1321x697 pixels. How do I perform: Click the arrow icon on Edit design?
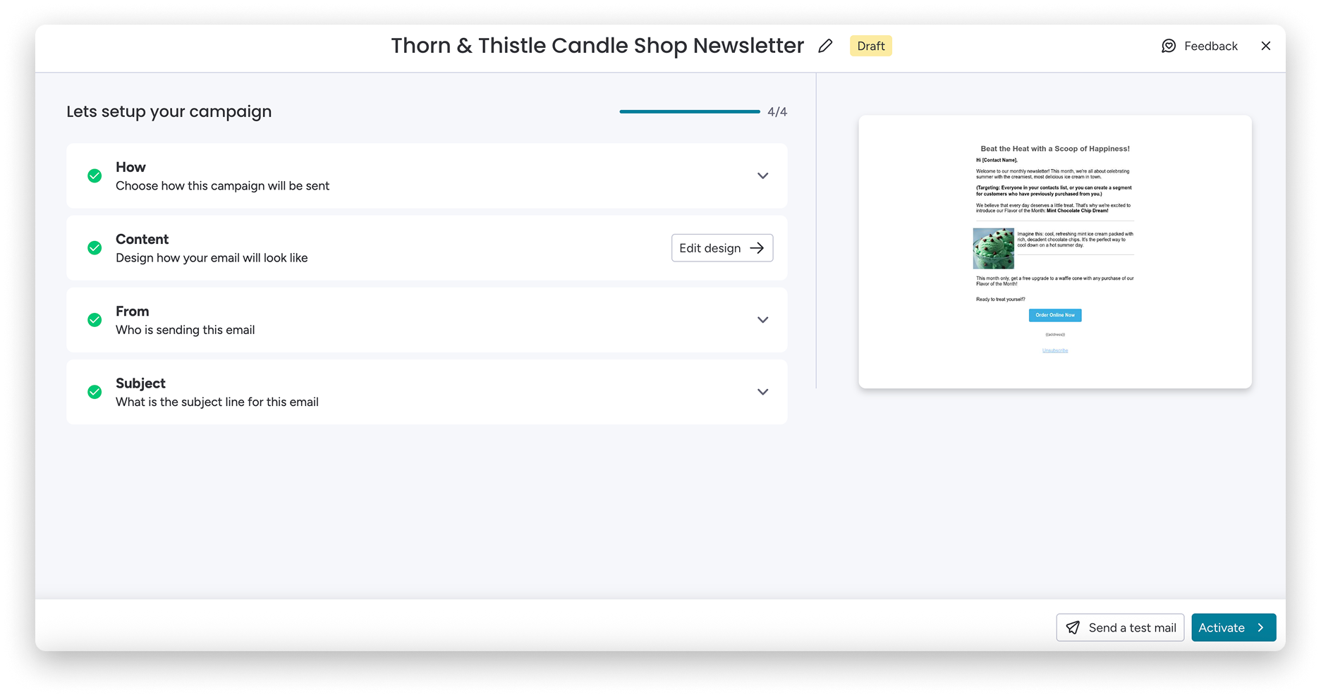pos(757,248)
